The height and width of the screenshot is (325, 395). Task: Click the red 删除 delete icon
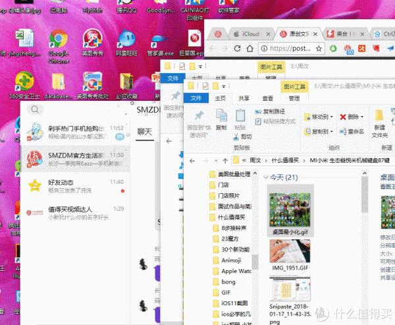click(343, 117)
